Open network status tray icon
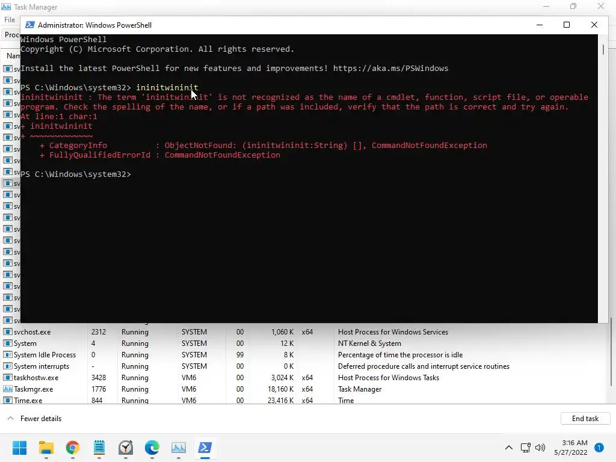 (525, 448)
